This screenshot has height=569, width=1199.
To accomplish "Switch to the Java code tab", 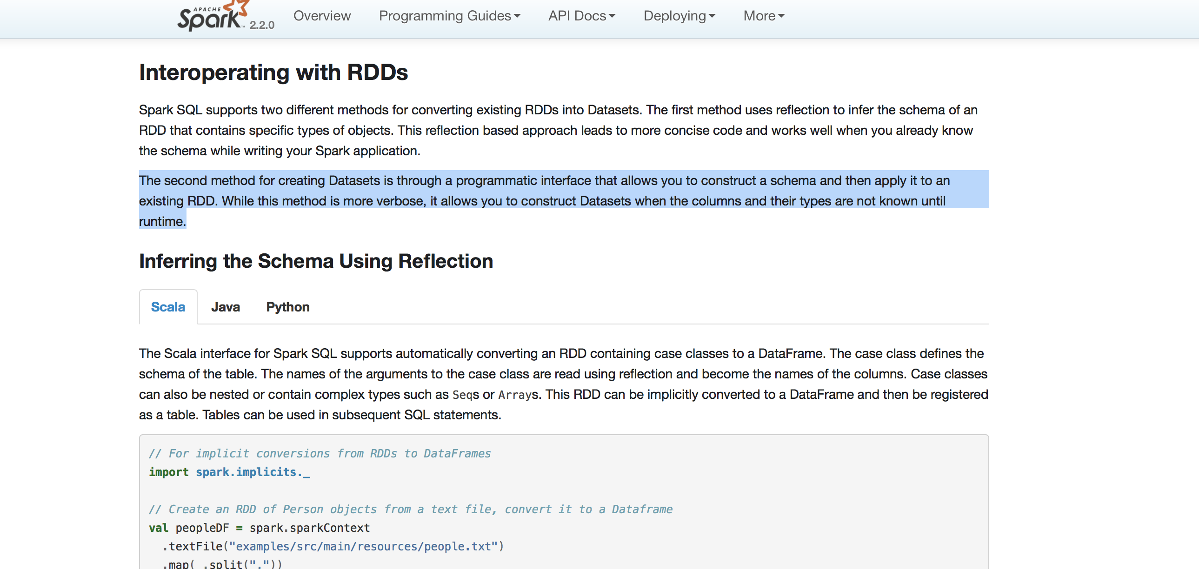I will click(x=225, y=307).
